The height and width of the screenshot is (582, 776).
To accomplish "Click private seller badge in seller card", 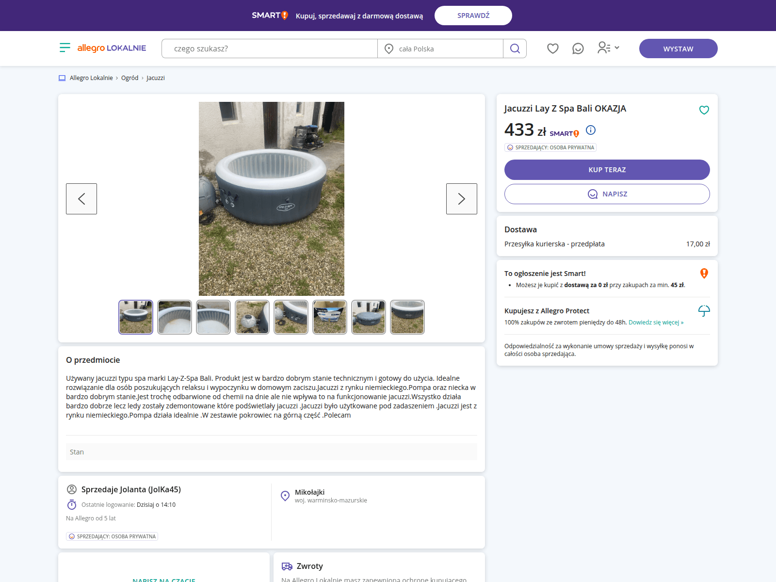I will [112, 536].
